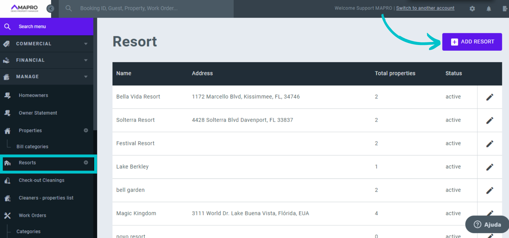This screenshot has height=238, width=509.
Task: Open the settings gear in top bar
Action: [472, 9]
